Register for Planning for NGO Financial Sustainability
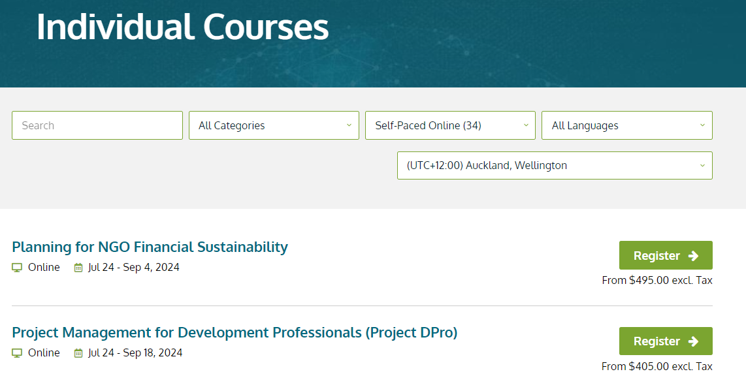 pos(665,255)
